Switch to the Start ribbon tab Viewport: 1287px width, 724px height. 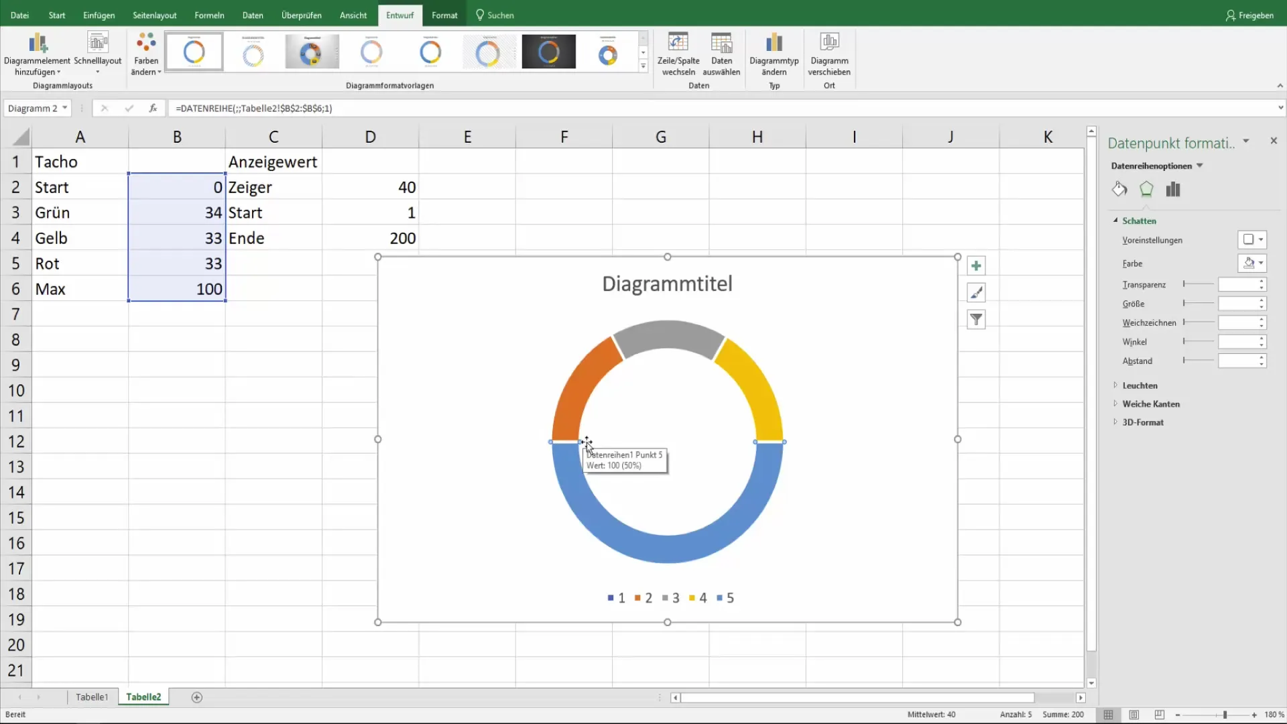(x=57, y=15)
